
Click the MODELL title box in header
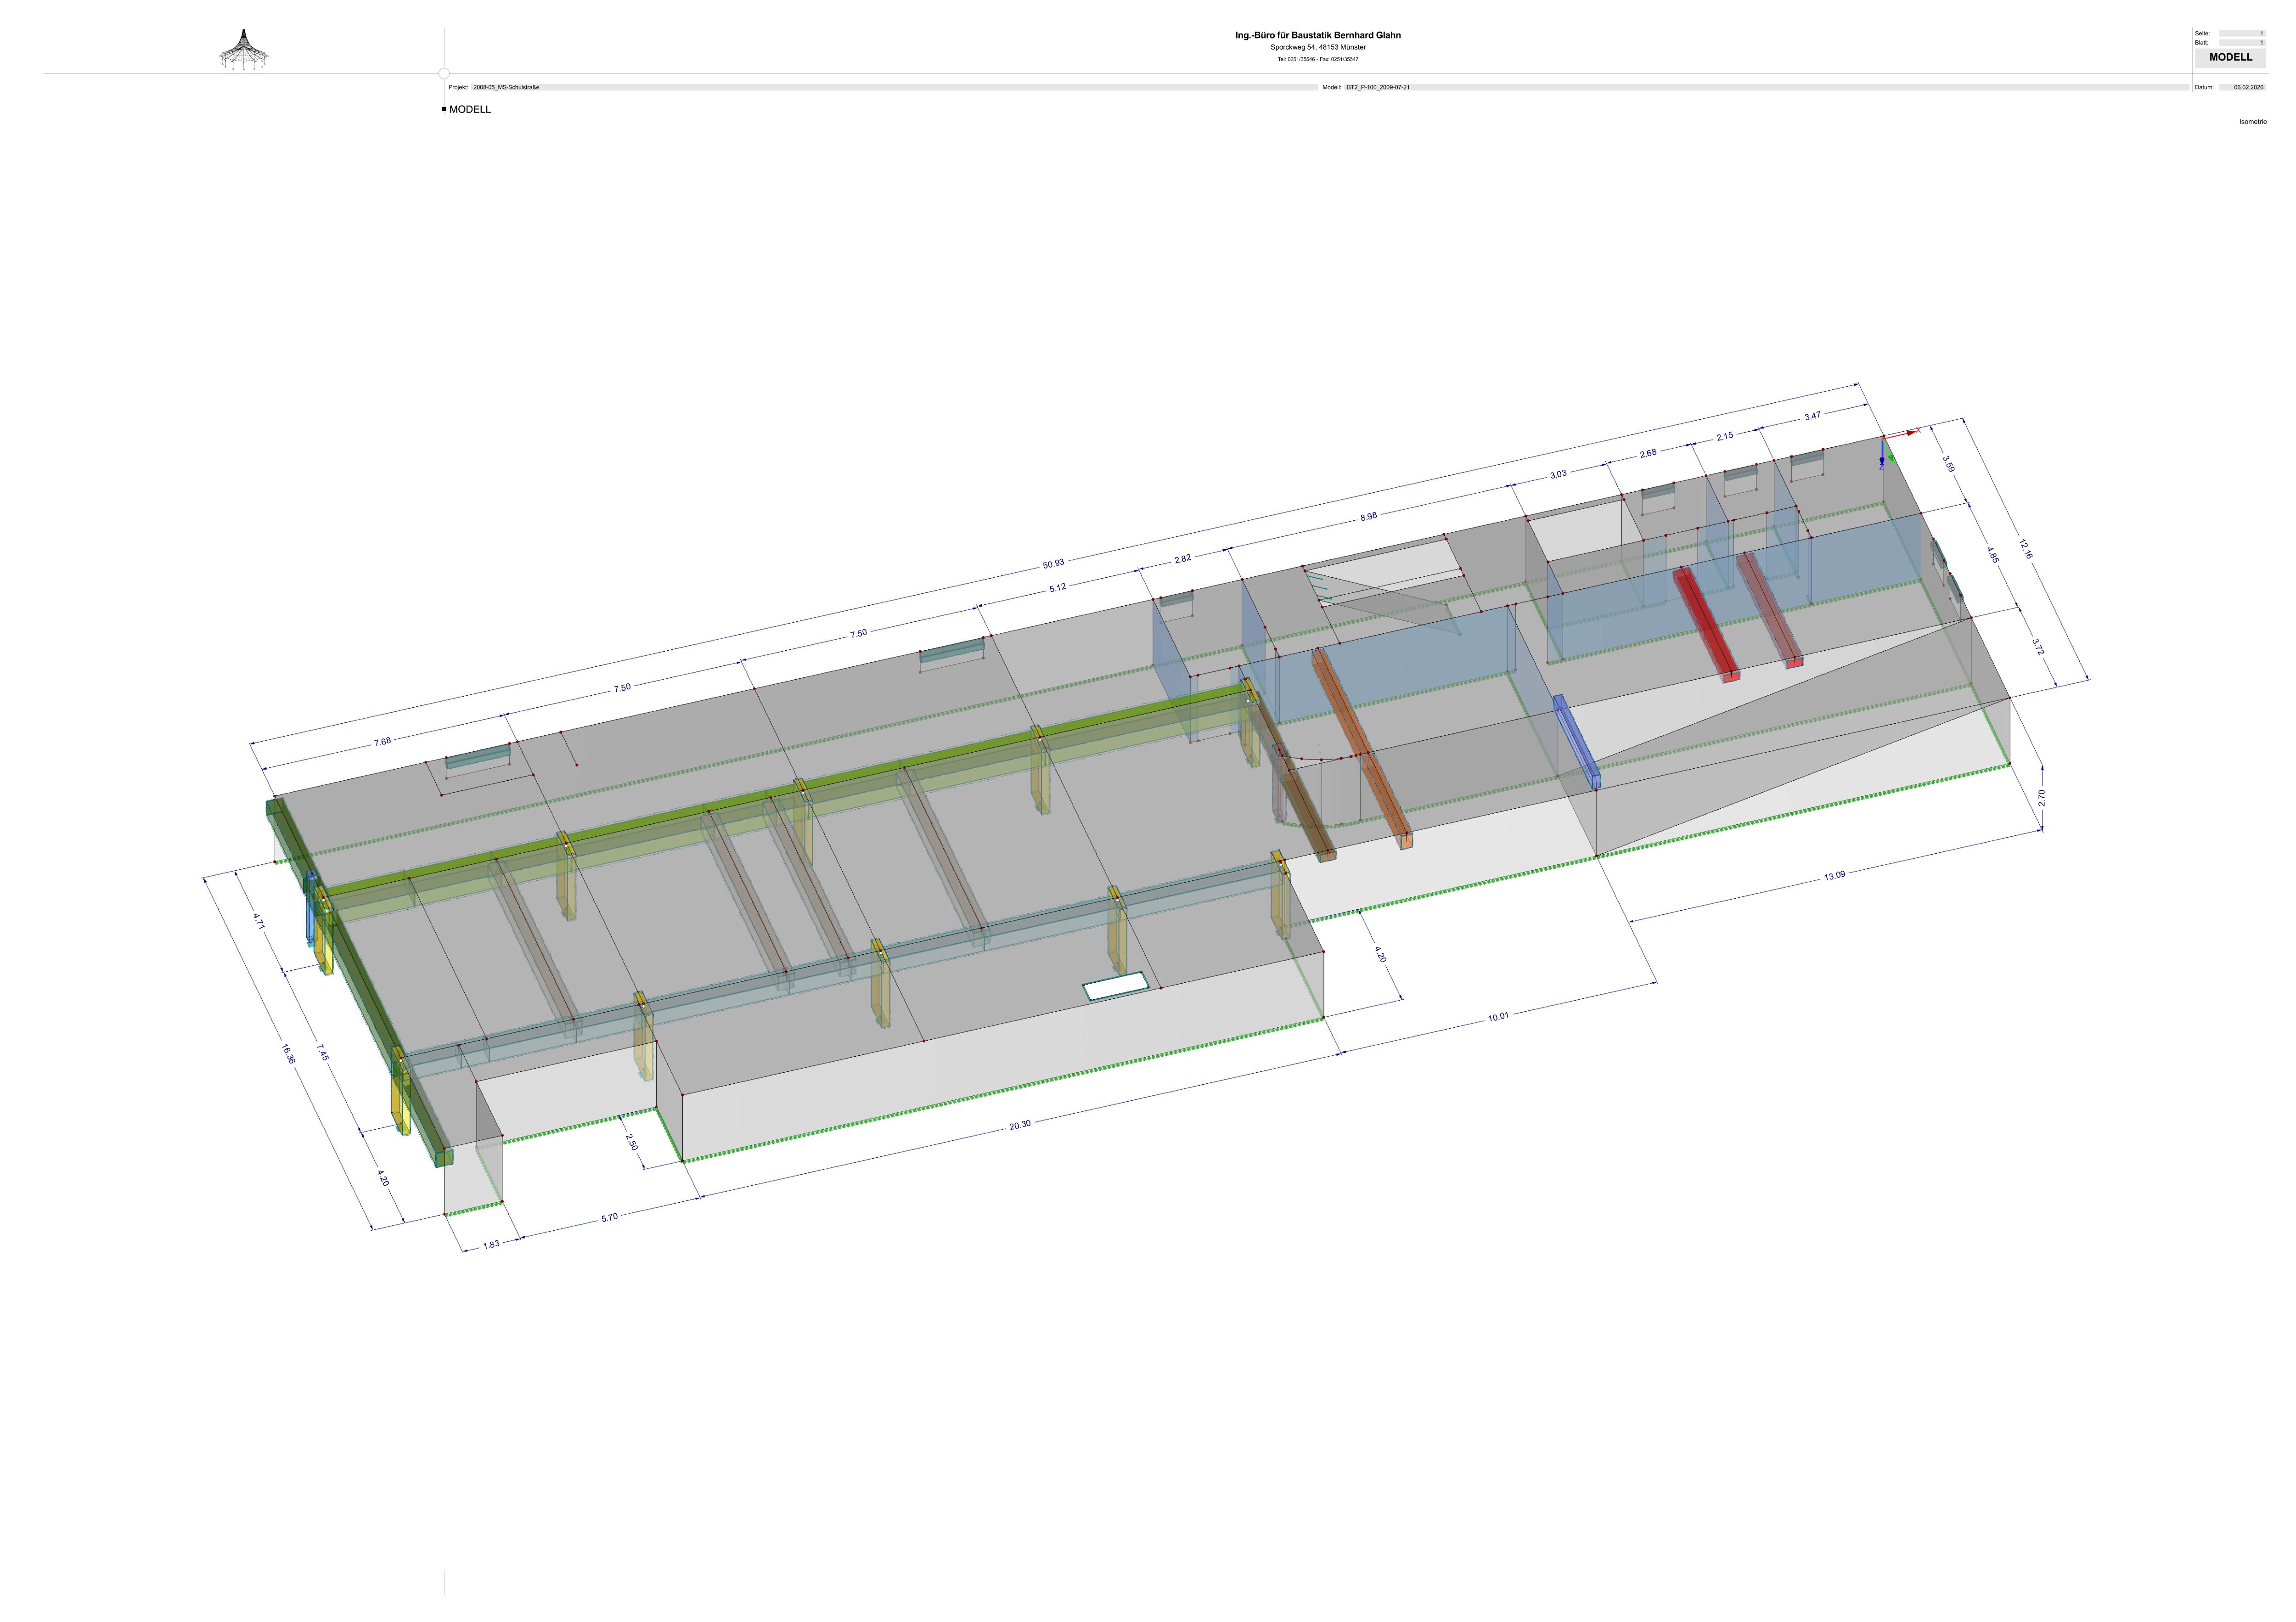[x=2230, y=57]
